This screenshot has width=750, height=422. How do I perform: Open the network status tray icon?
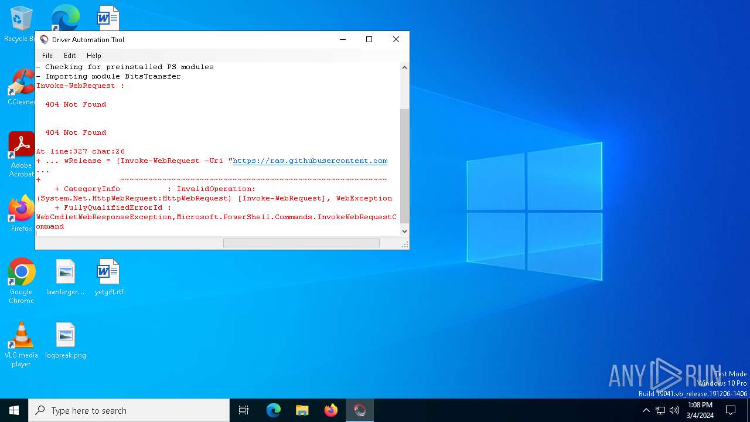[660, 410]
